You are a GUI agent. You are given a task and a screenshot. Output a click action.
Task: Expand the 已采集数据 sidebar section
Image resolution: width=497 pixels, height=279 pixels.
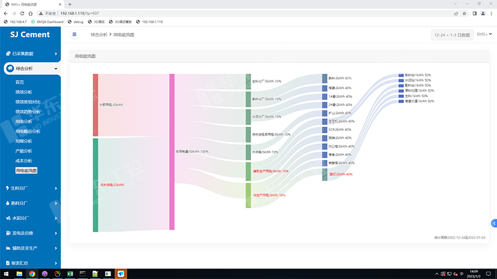coord(30,53)
